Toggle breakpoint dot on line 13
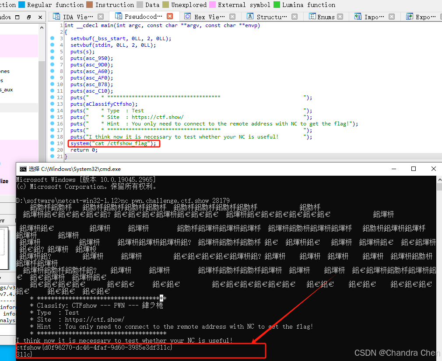442x361 pixels. click(x=52, y=104)
